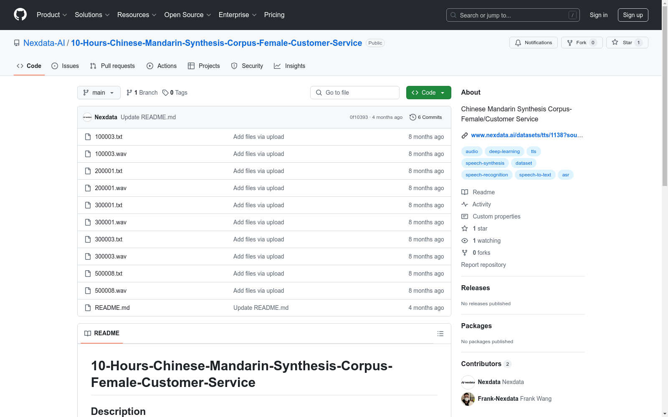Open GitHub home via Octocat logo
The image size is (668, 417).
click(x=20, y=15)
